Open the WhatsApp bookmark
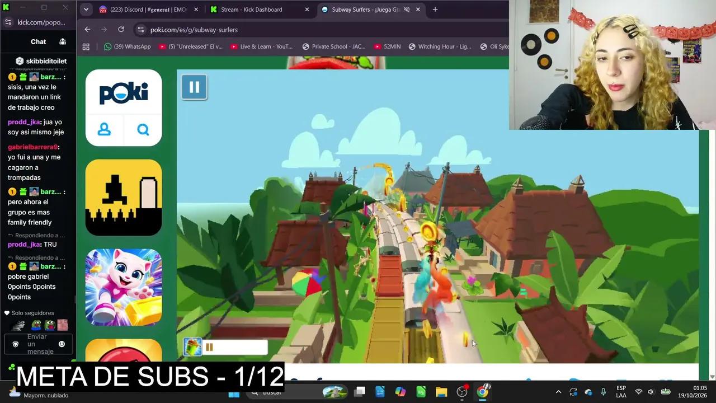The image size is (716, 403). click(x=127, y=46)
